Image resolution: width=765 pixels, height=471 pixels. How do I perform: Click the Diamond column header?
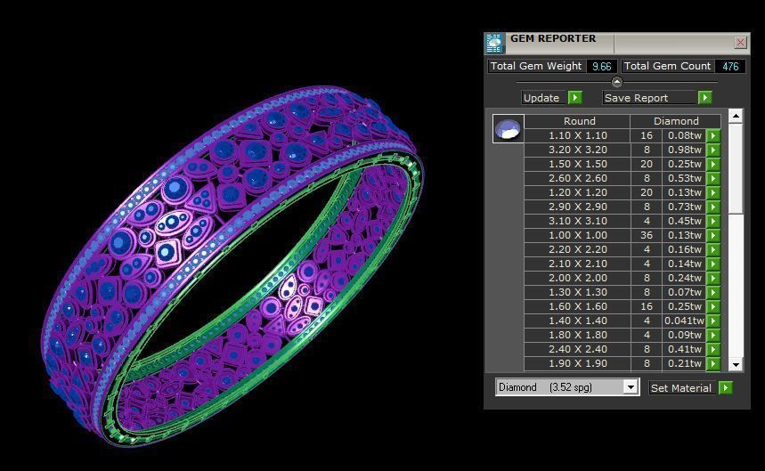pyautogui.click(x=676, y=121)
